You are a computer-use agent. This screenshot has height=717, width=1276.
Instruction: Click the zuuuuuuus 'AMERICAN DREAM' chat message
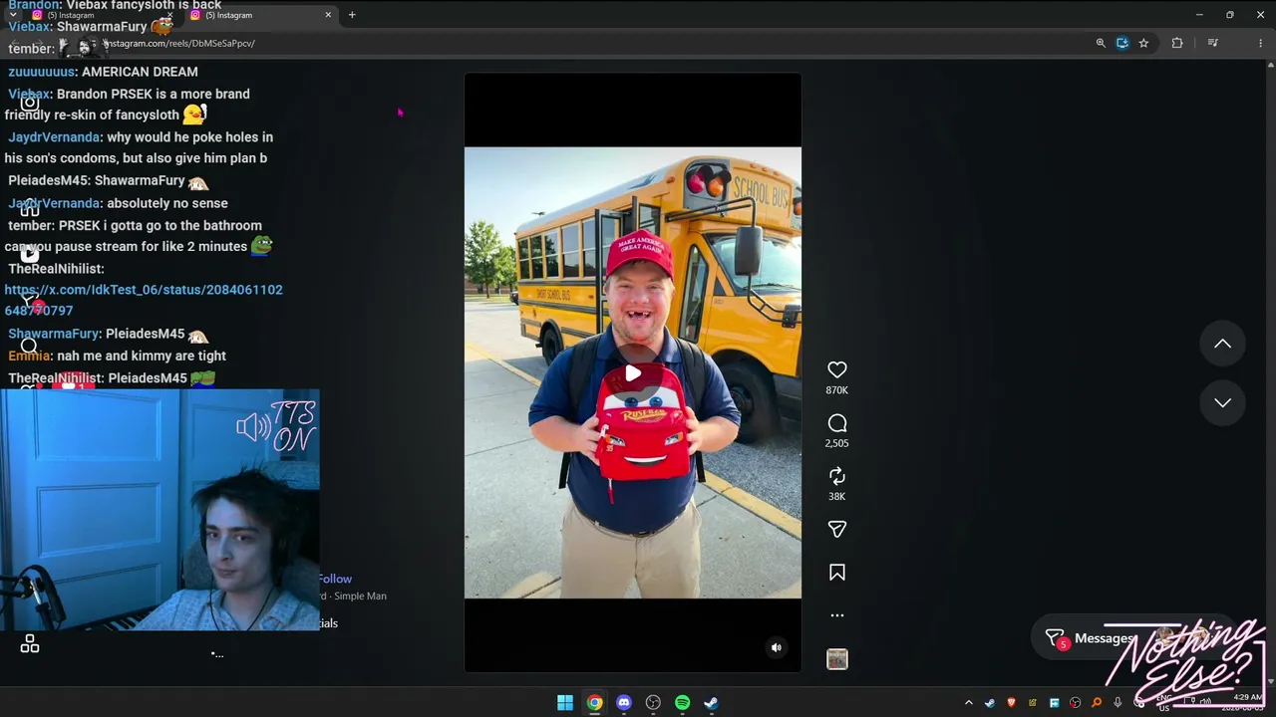[x=103, y=72]
